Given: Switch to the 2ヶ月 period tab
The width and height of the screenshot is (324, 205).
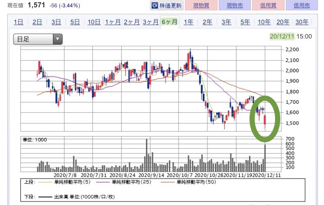Looking at the screenshot, I should pos(132,22).
